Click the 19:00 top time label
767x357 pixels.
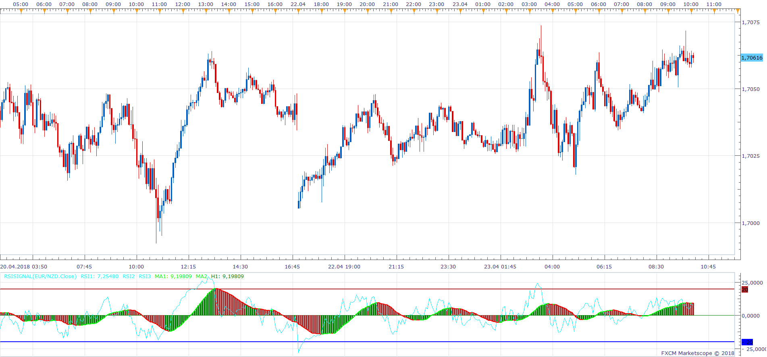[x=344, y=4]
